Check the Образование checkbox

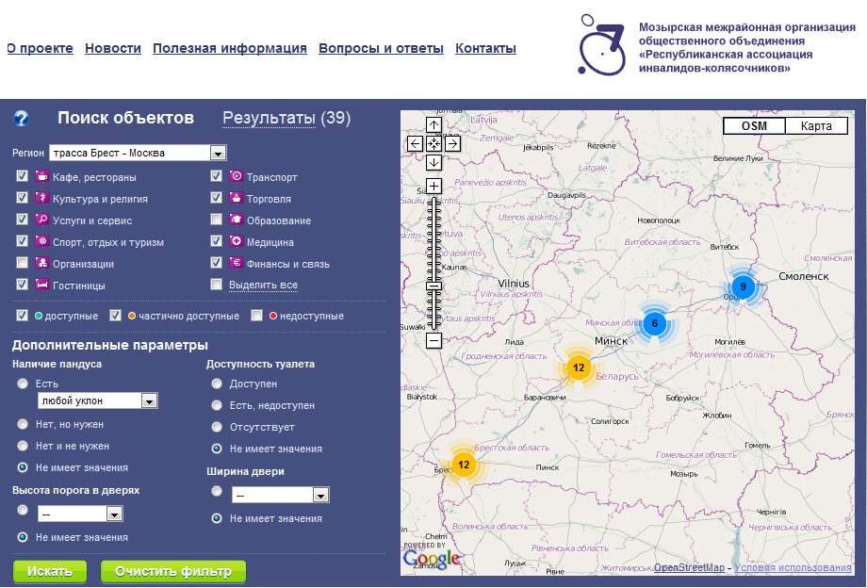[x=216, y=220]
